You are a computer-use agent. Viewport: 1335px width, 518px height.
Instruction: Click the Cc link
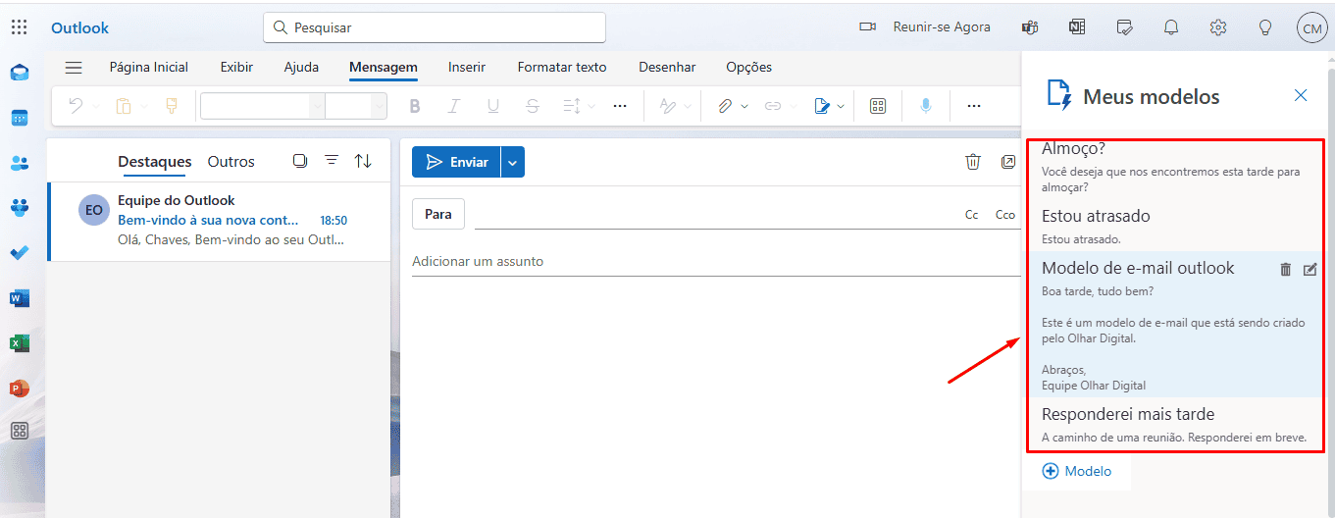pos(972,215)
